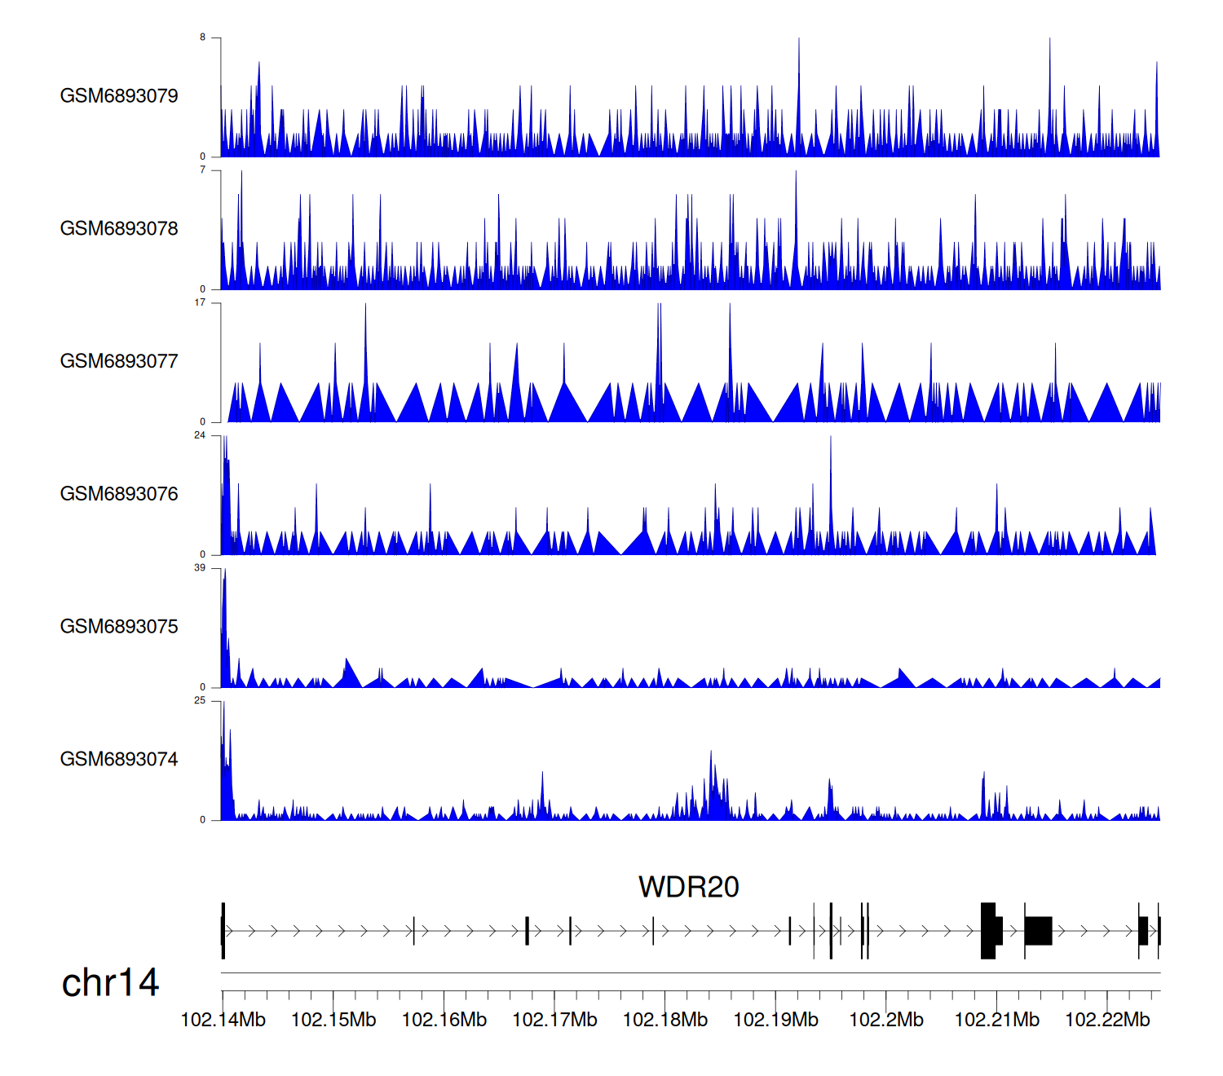Click the 102.18Mb position label
This screenshot has height=1076, width=1223.
(x=665, y=1020)
